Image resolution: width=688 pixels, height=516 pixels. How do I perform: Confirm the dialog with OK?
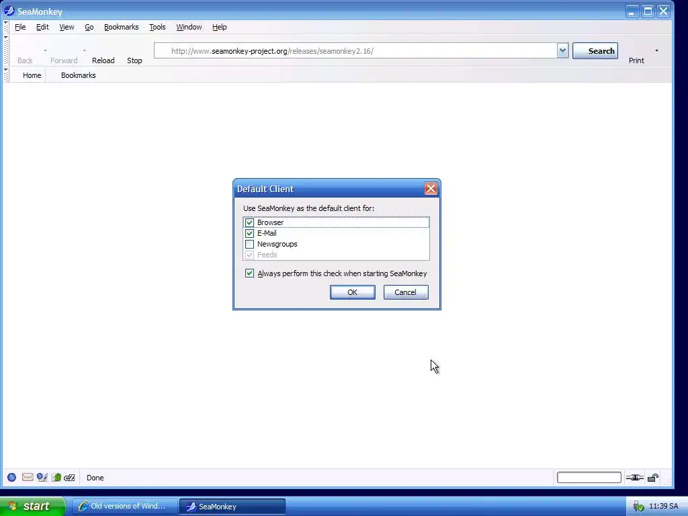[x=352, y=292]
